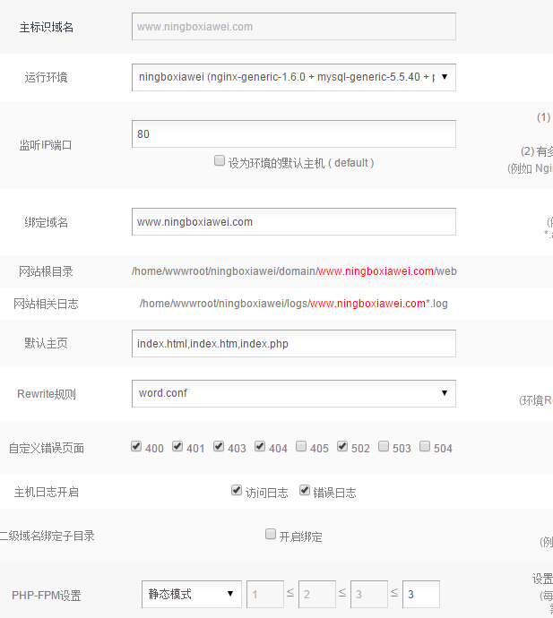553x618 pixels.
Task: Open the 运行环境 ningboxiawei dropdown
Action: (x=293, y=77)
